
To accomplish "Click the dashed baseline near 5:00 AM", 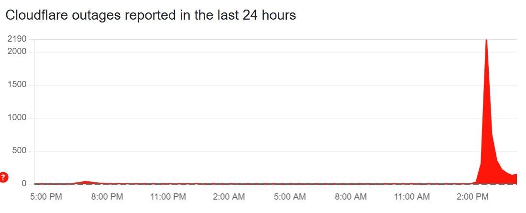I will coord(290,184).
